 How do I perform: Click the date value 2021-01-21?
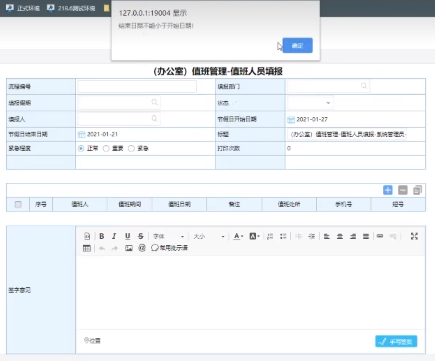pos(102,134)
